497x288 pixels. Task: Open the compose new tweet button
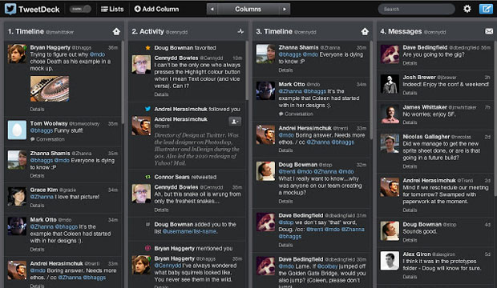tap(486, 9)
